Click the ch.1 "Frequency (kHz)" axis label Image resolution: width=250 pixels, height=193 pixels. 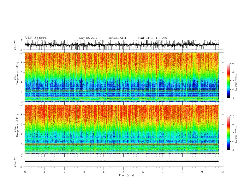17,73
